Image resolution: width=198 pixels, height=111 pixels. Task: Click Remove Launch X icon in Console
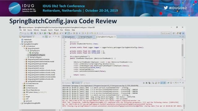click(x=146, y=83)
